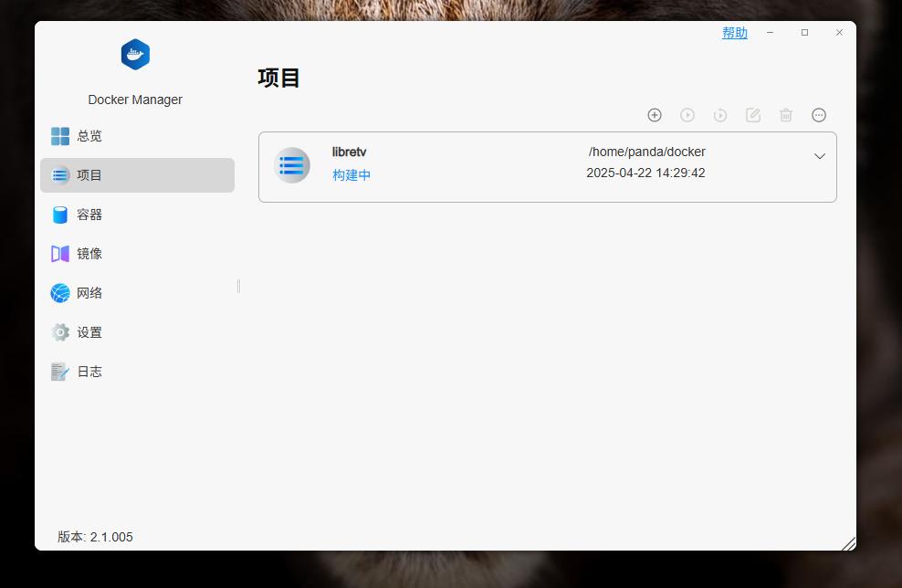Click the restart project icon
This screenshot has width=902, height=588.
point(720,115)
